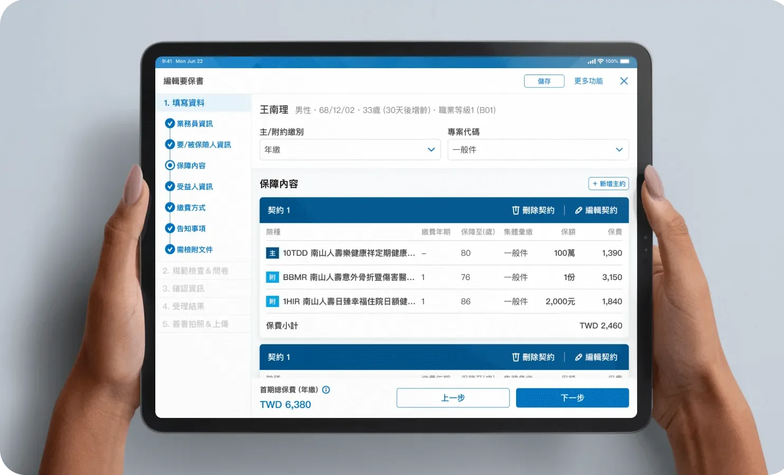Select the BBMR 南山人壽意外骨折暨傷害 row
Viewport: 784px width, 475px height.
[x=444, y=277]
